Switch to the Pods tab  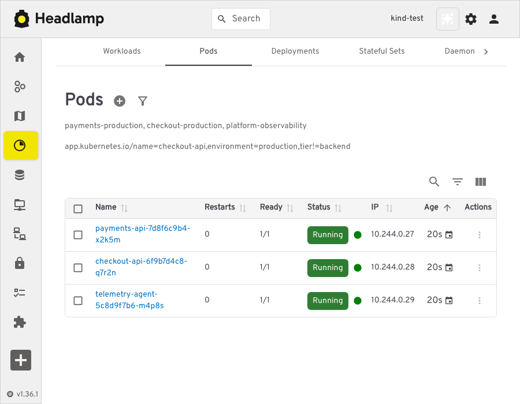click(x=208, y=51)
